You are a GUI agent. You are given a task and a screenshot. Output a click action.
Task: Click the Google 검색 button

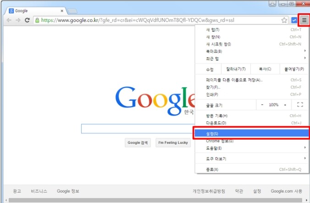[x=138, y=142]
